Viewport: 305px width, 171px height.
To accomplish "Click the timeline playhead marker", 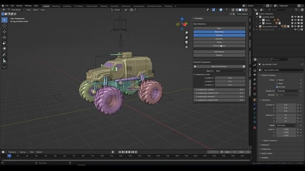I will click(9, 156).
